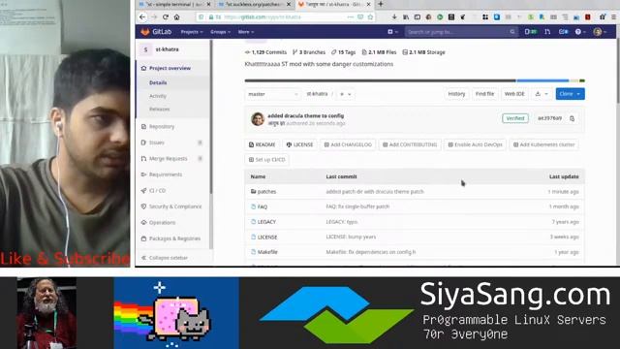Open the README button
The width and height of the screenshot is (620, 349).
click(263, 144)
